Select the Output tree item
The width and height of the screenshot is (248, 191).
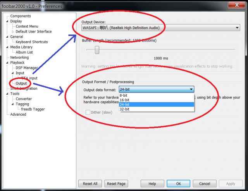pos(21,83)
